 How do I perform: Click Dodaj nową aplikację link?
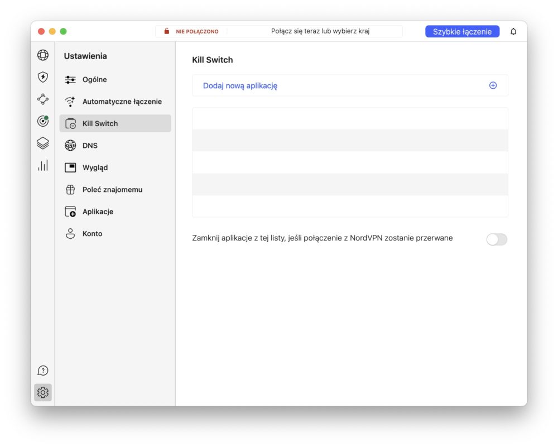point(240,86)
